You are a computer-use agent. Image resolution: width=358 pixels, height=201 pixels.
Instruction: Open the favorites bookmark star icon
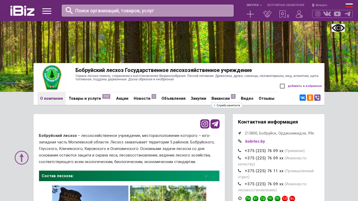click(283, 14)
